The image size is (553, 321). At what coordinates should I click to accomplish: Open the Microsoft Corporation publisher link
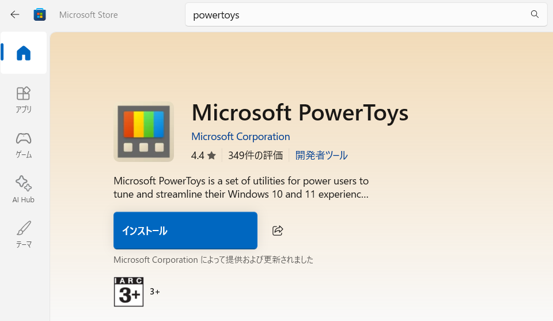click(240, 137)
